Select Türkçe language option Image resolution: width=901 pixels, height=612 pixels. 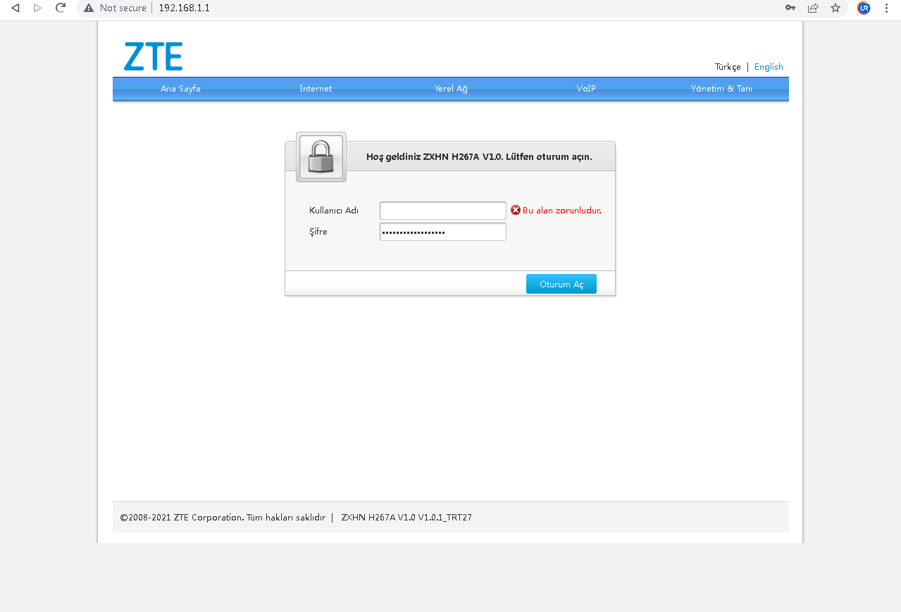pyautogui.click(x=728, y=67)
